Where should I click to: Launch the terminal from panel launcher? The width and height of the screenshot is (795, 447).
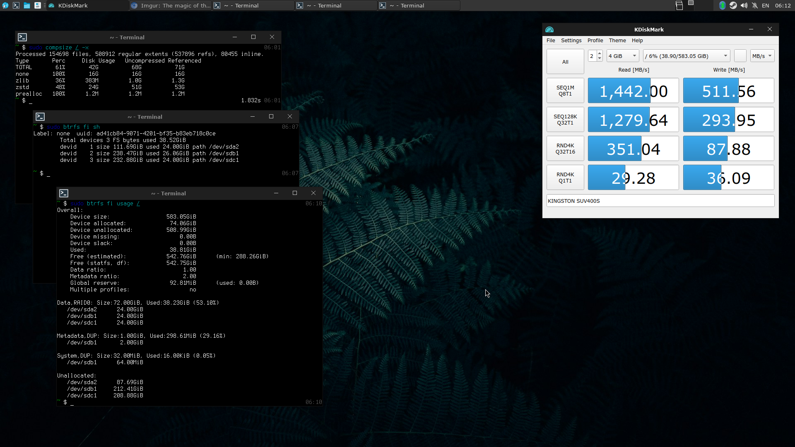(x=16, y=5)
